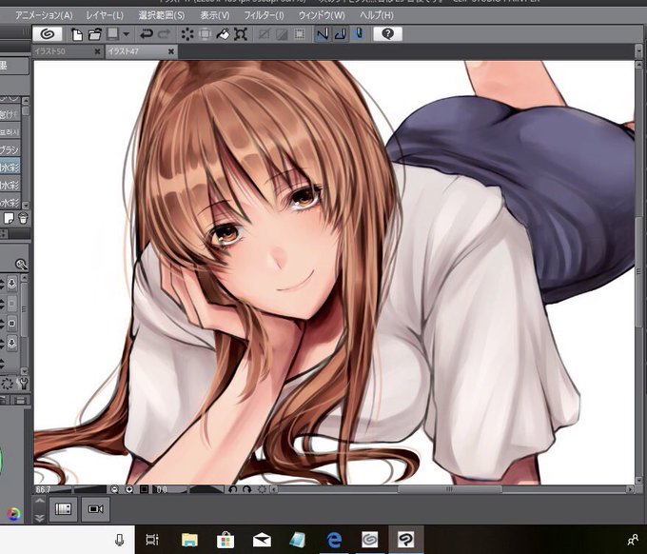Click the Invert Selection icon
The image size is (647, 554).
pos(282,34)
